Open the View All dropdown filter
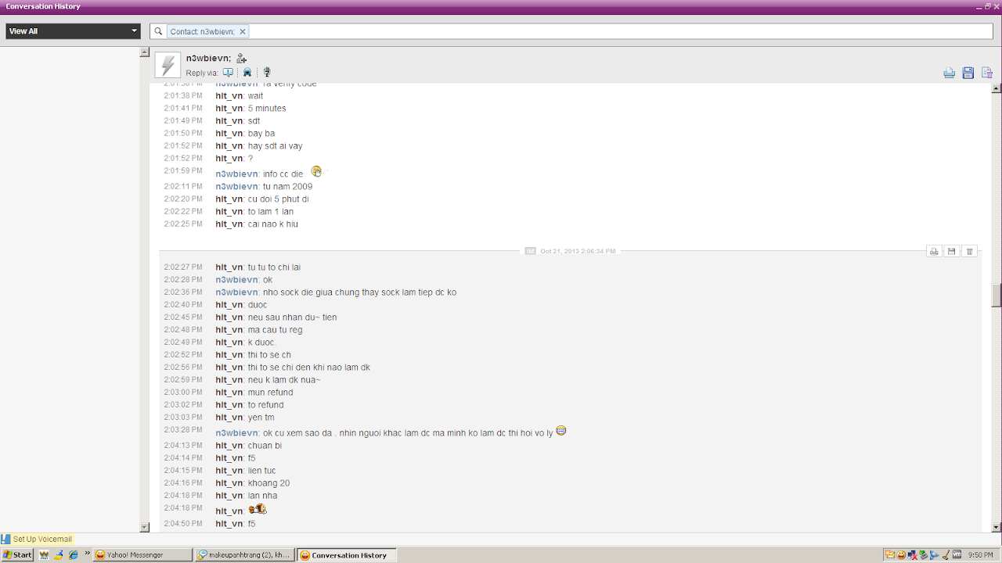 73,31
